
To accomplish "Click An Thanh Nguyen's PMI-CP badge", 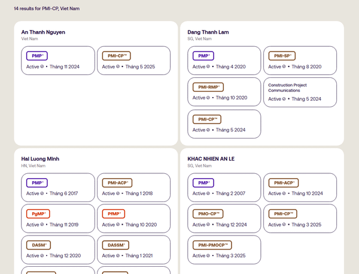I will [x=116, y=56].
